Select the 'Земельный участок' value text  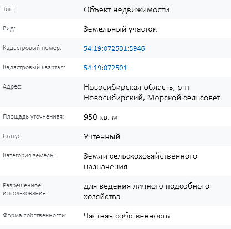pos(120,29)
